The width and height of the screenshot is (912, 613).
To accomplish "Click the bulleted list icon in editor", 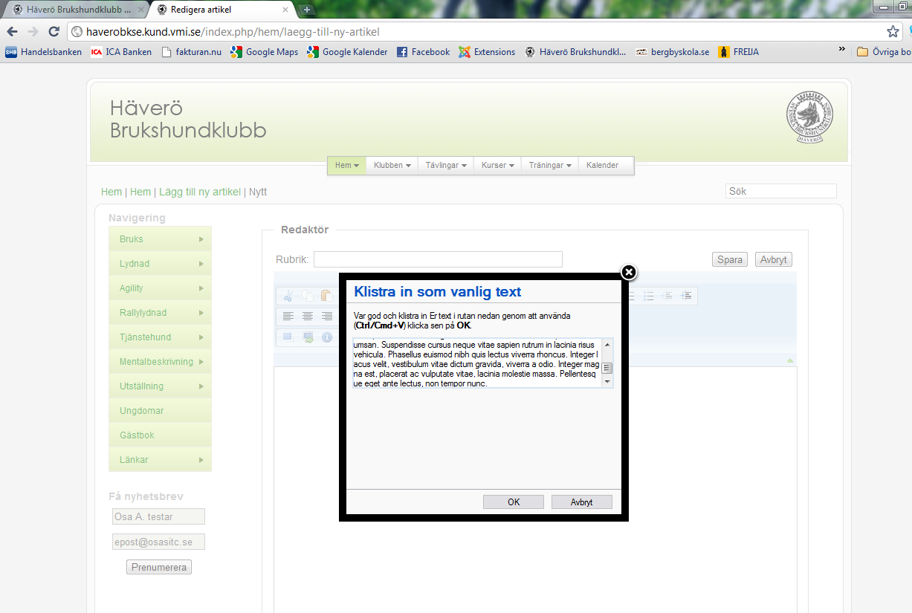I will point(648,296).
